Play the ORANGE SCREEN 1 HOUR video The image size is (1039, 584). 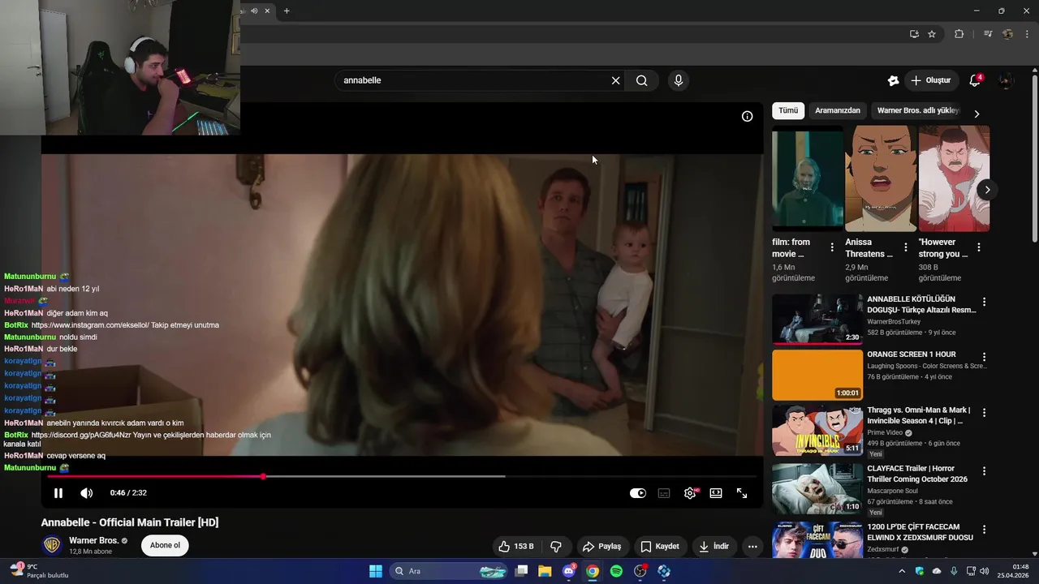(817, 375)
